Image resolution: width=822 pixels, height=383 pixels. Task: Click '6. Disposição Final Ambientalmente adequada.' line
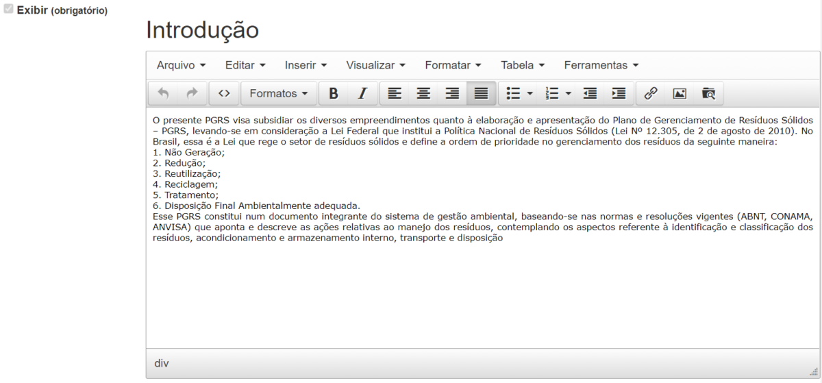[x=257, y=206]
